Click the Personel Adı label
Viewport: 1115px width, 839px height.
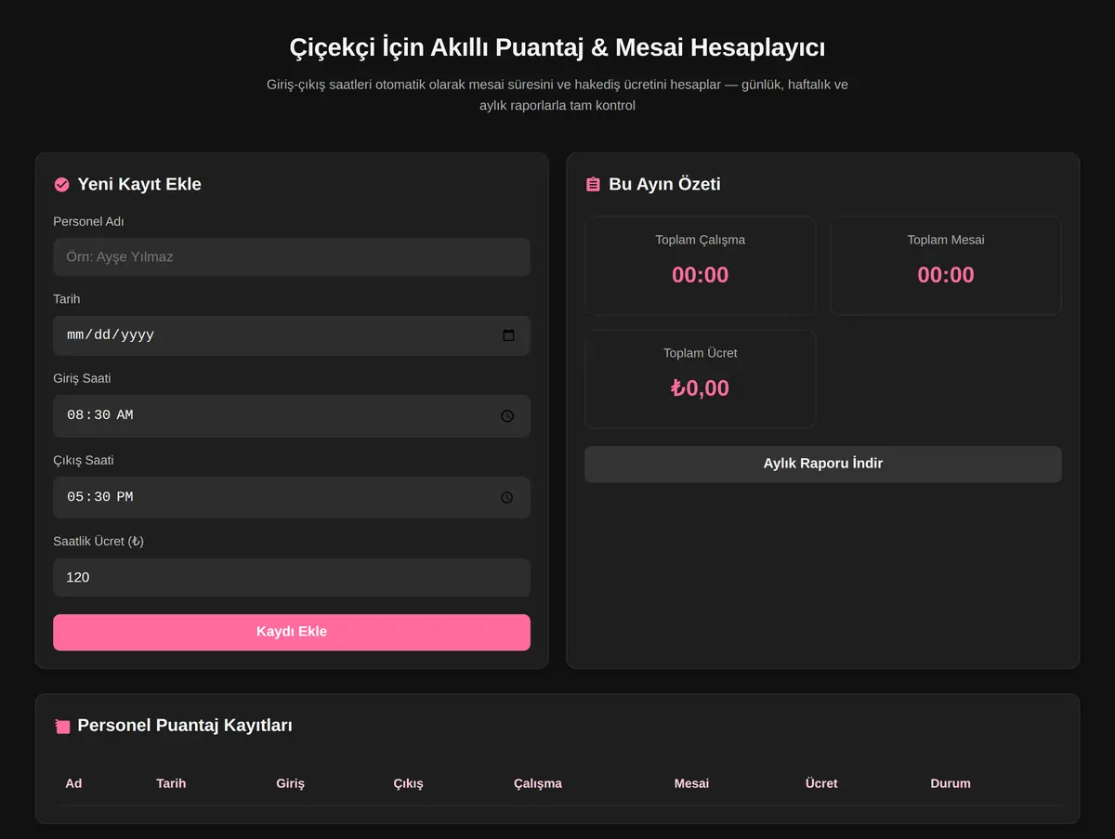pos(88,221)
